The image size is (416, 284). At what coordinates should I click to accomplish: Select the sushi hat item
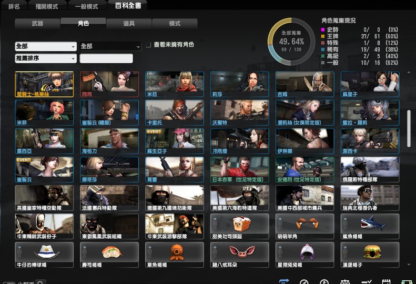pyautogui.click(x=109, y=255)
